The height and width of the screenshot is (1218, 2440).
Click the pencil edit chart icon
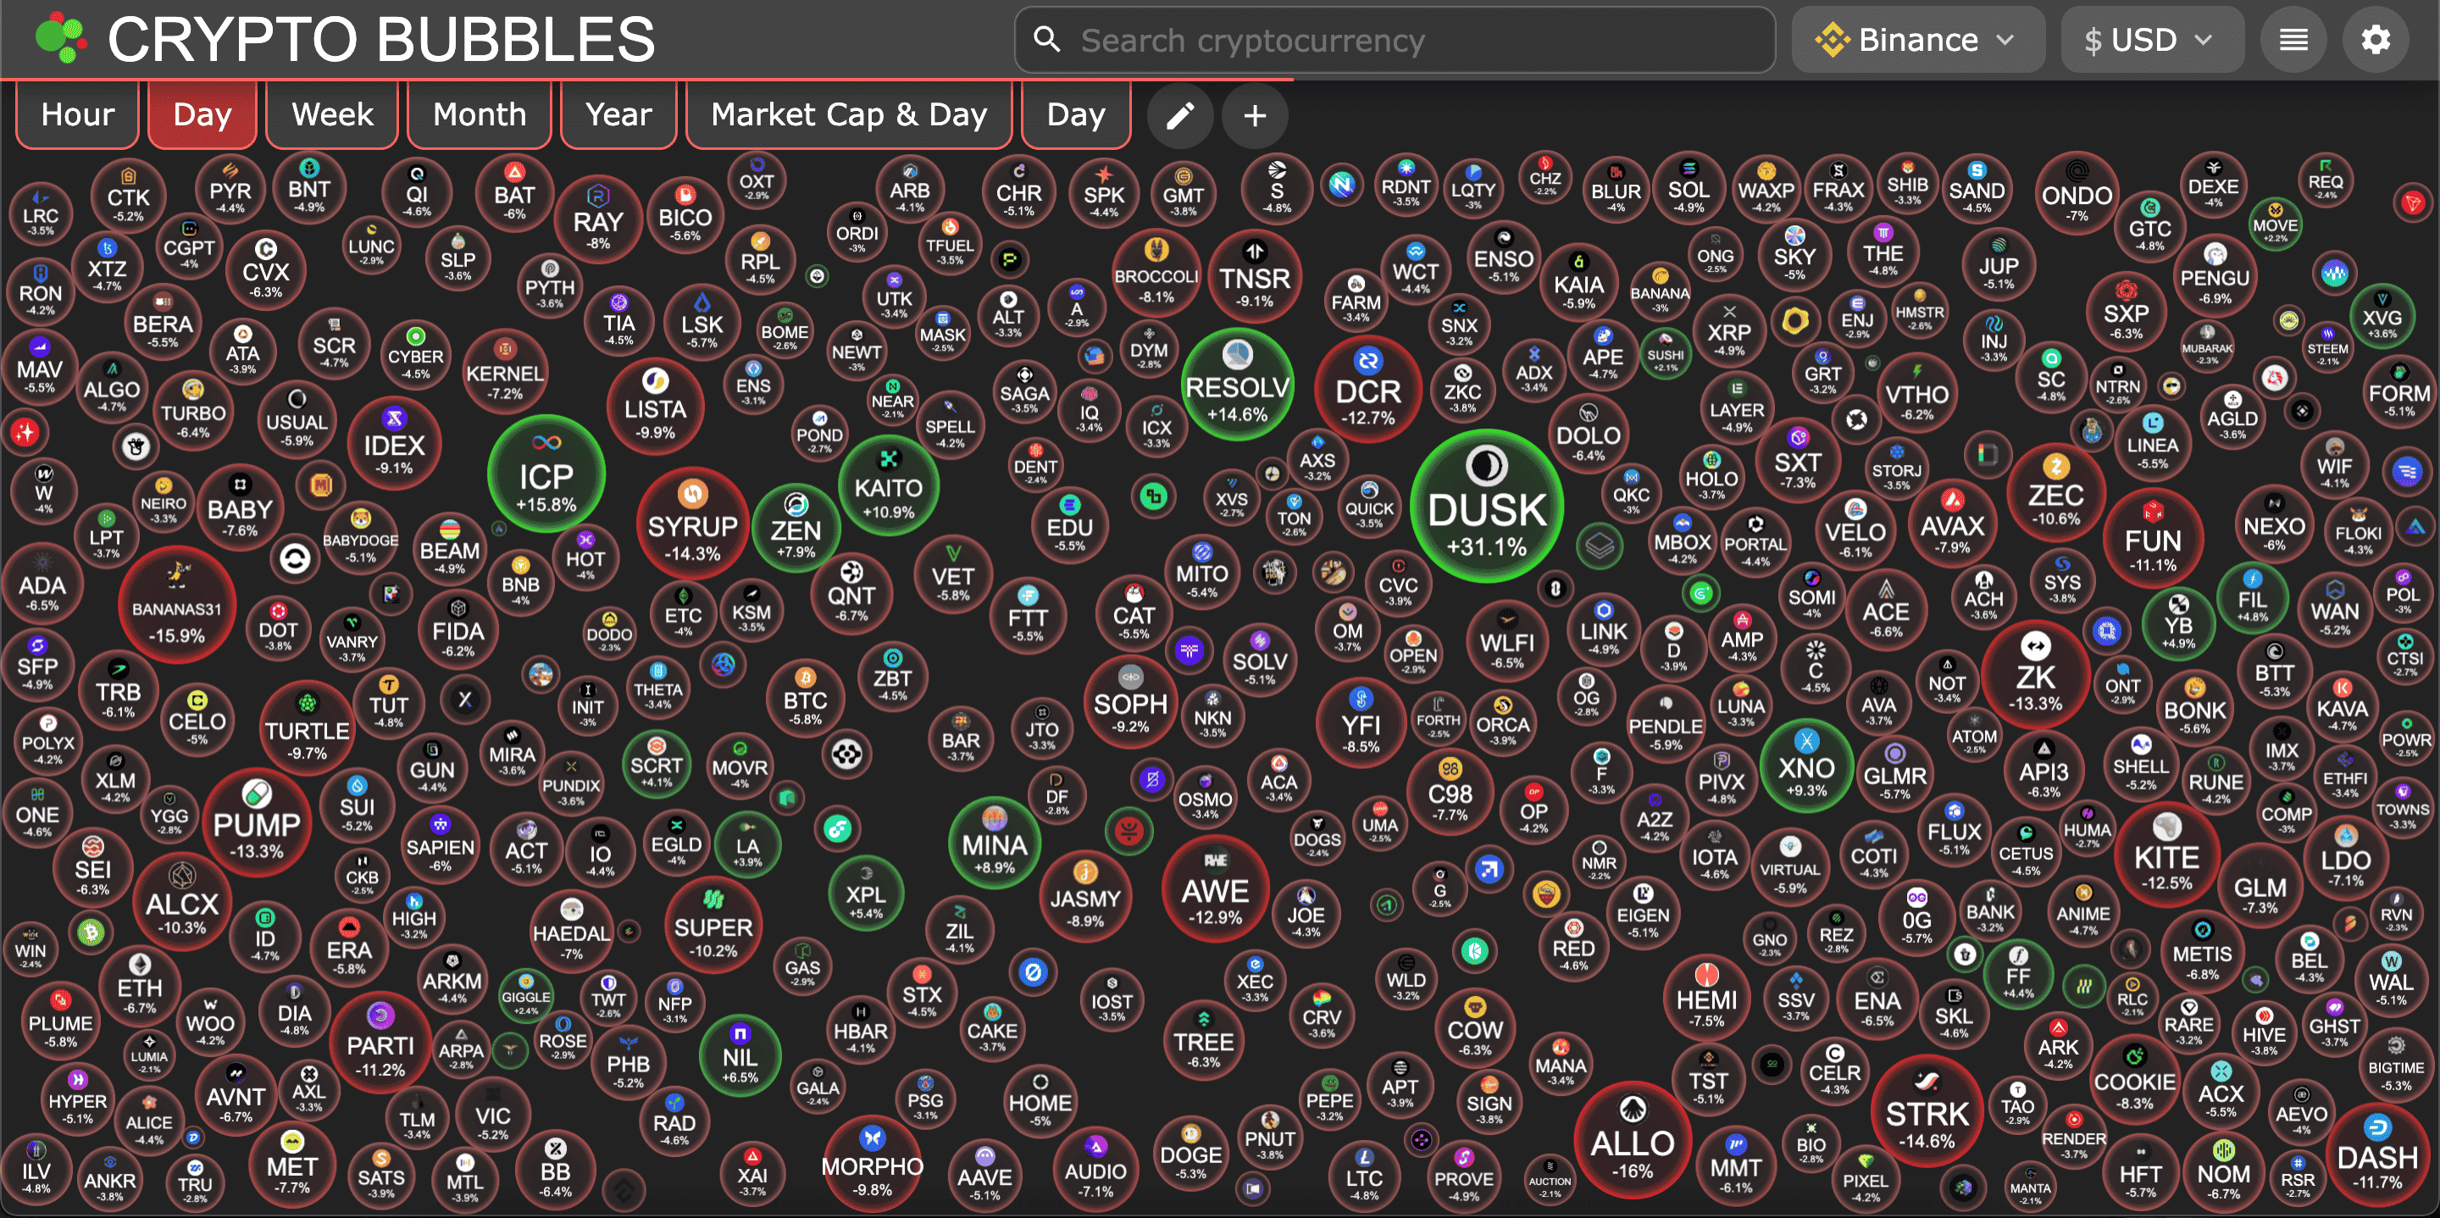(1179, 115)
